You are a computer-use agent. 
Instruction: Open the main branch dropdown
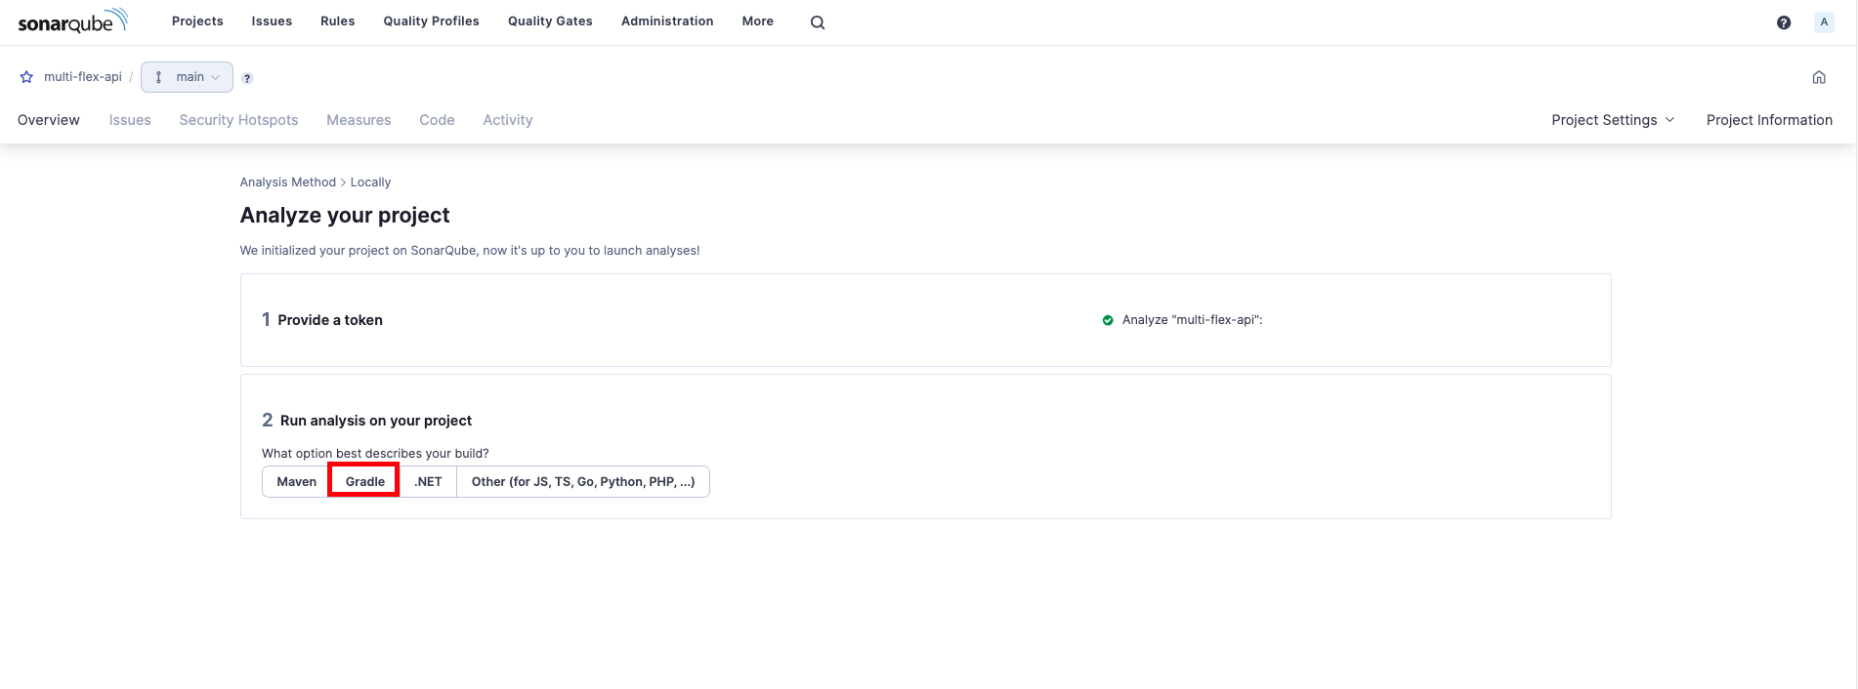[187, 77]
